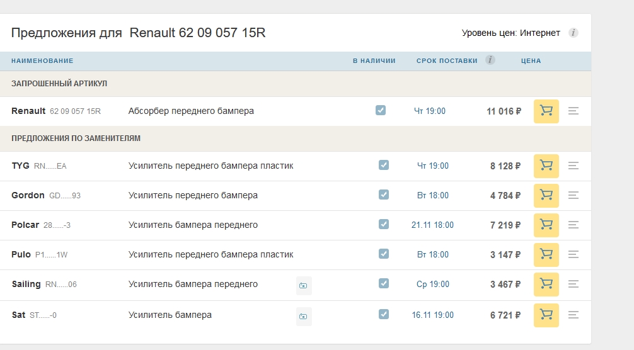Add Gordon part to shopping cart

click(x=546, y=195)
